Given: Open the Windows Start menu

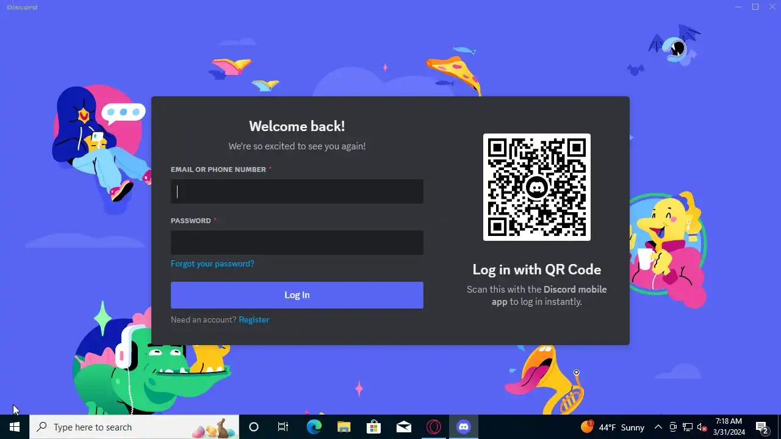Looking at the screenshot, I should (x=15, y=427).
